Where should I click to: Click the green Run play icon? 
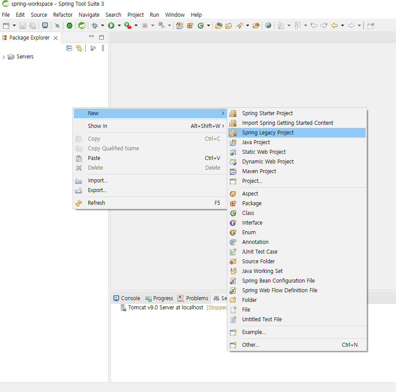(x=111, y=25)
